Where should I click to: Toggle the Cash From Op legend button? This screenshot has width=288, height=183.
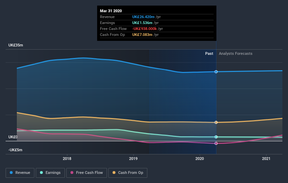point(128,173)
